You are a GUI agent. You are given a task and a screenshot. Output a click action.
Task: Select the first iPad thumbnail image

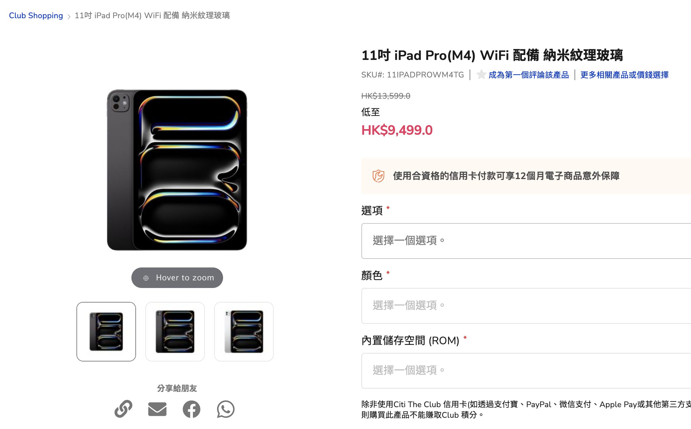tap(106, 332)
